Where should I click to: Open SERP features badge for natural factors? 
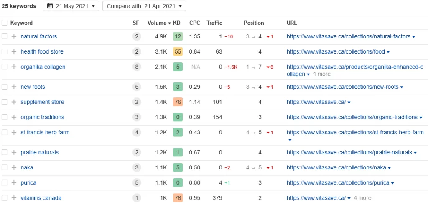coord(137,36)
